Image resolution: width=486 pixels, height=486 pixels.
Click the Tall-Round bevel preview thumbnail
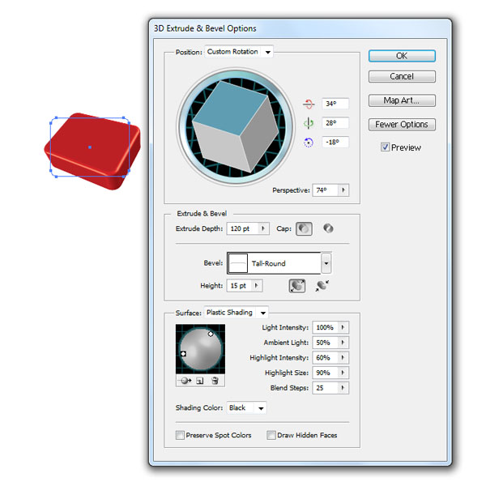tap(238, 263)
